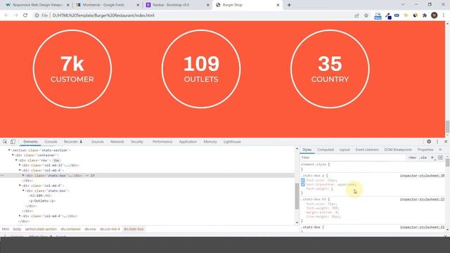
Task: Switch to the Event Listeners sidebar tab
Action: click(x=367, y=150)
